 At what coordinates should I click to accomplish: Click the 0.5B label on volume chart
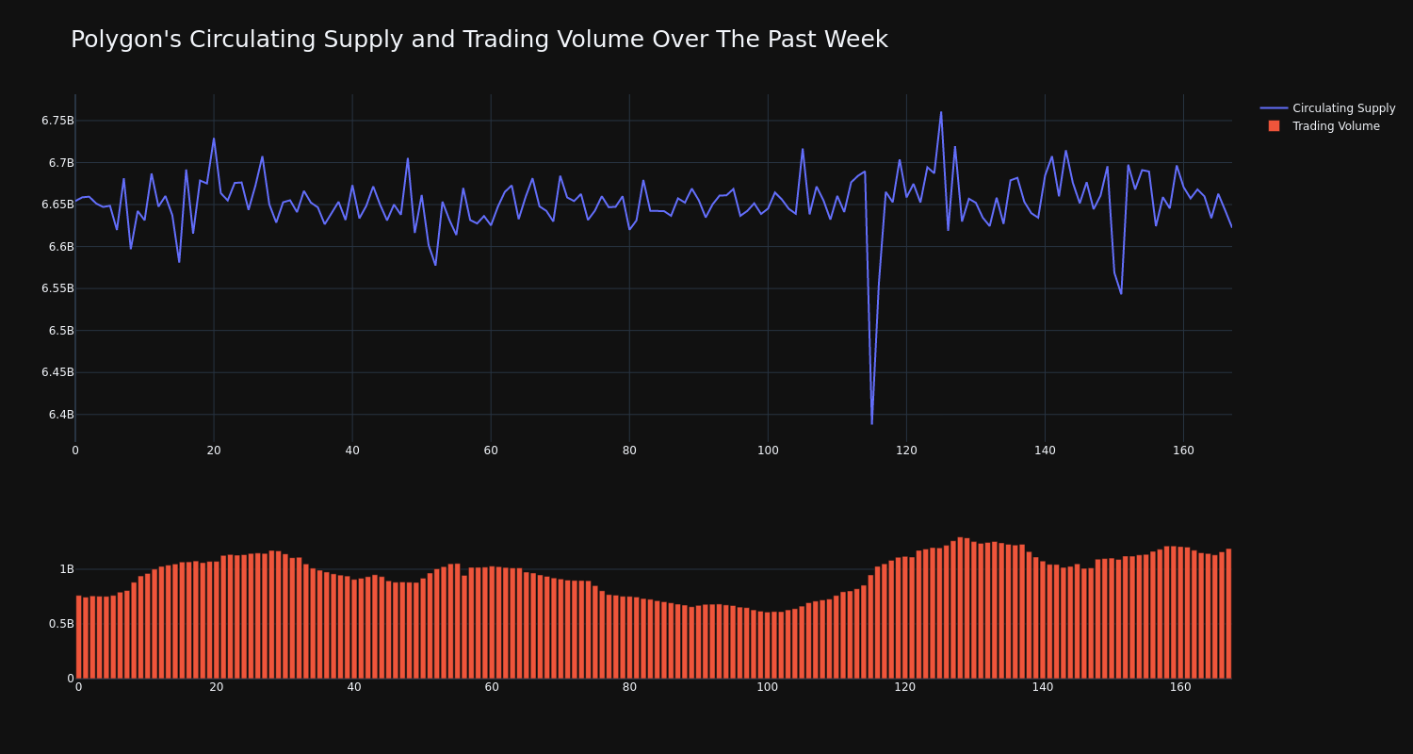(x=61, y=624)
